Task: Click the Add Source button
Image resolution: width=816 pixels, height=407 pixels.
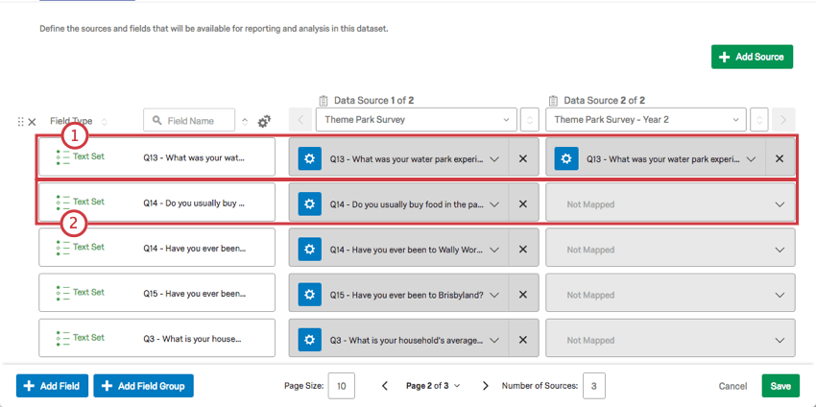Action: (x=752, y=57)
